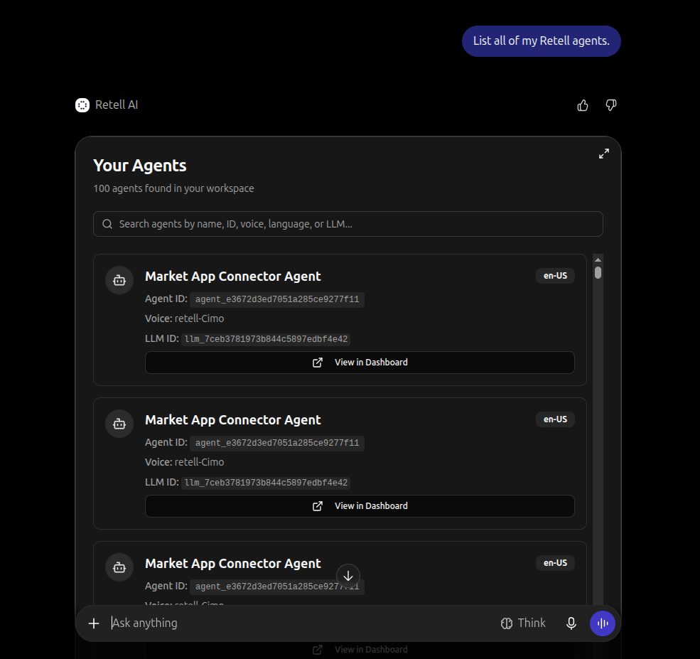The image size is (700, 659).
Task: Click the Your Agents heading
Action: [x=140, y=166]
